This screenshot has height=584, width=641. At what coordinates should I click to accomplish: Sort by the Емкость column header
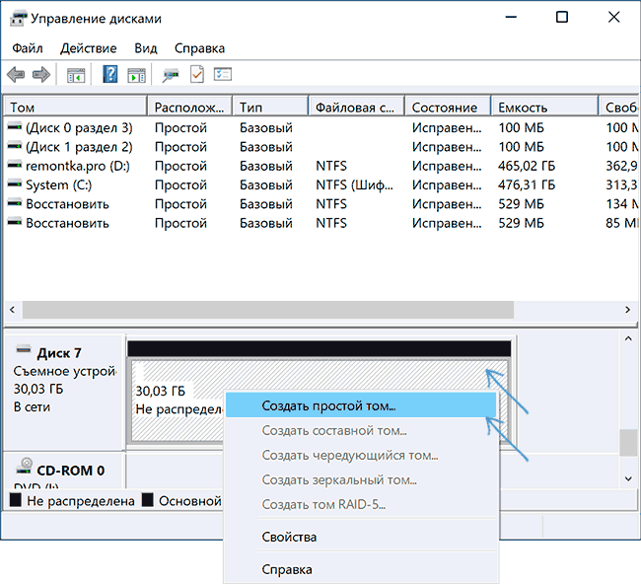click(x=544, y=108)
